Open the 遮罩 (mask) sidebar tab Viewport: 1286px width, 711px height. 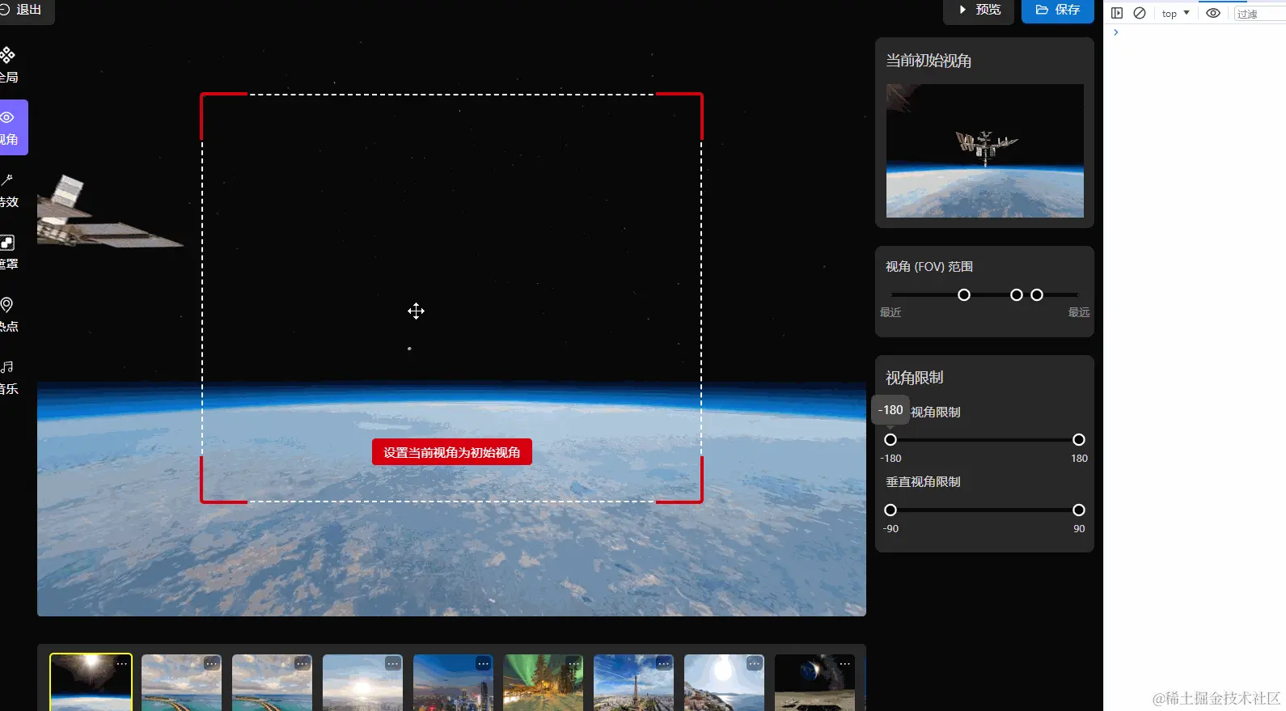pyautogui.click(x=9, y=252)
